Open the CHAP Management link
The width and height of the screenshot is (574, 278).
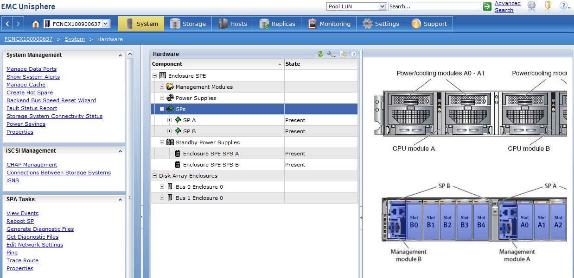[x=32, y=165]
